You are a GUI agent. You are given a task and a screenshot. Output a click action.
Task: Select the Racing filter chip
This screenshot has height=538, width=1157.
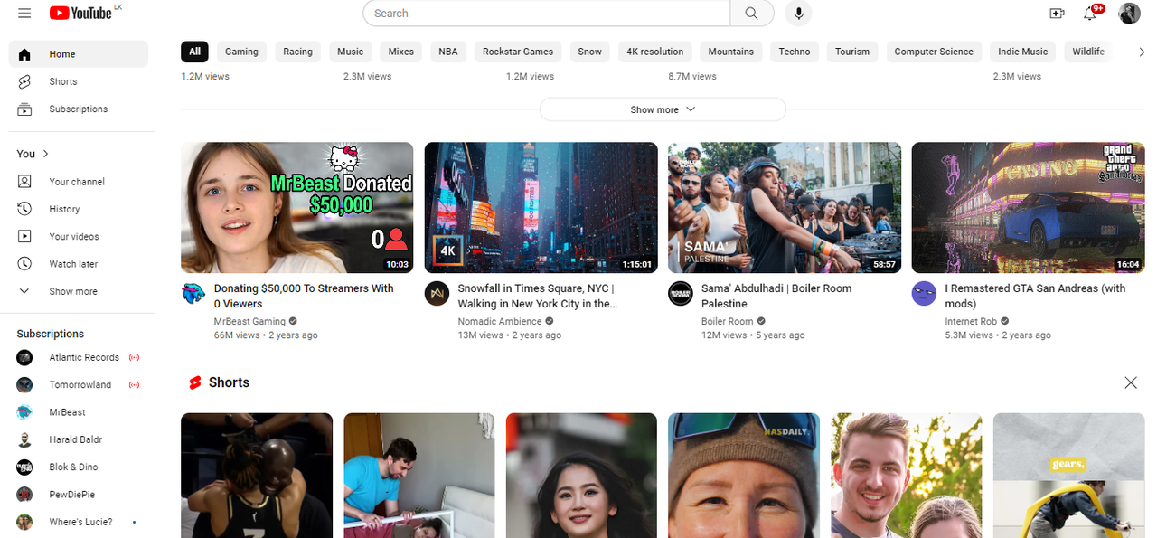point(297,52)
